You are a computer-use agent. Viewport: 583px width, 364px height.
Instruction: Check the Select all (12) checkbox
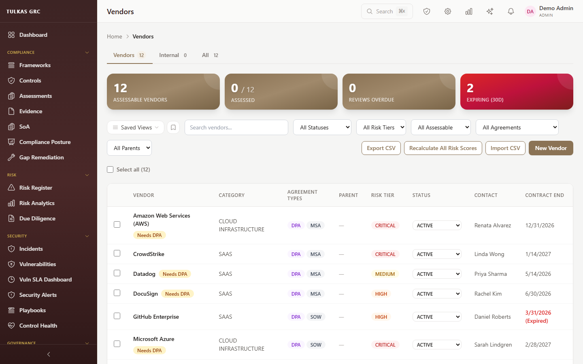(110, 169)
